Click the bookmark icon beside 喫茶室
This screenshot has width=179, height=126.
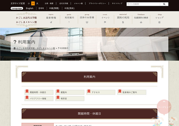coord(58,98)
